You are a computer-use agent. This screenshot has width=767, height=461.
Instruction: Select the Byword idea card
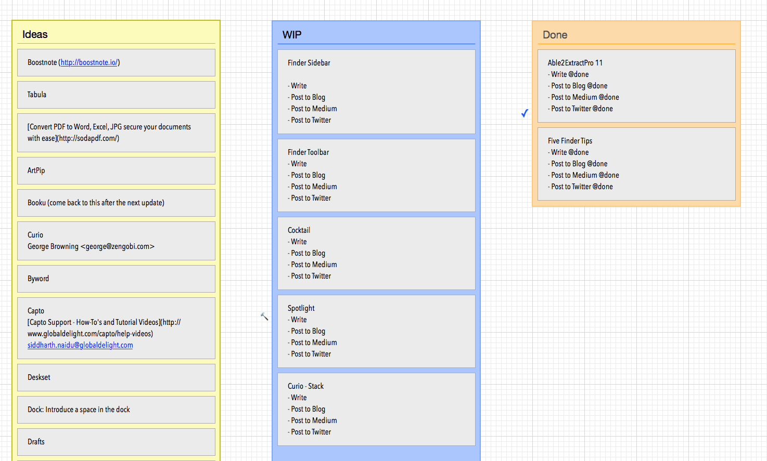tap(116, 279)
